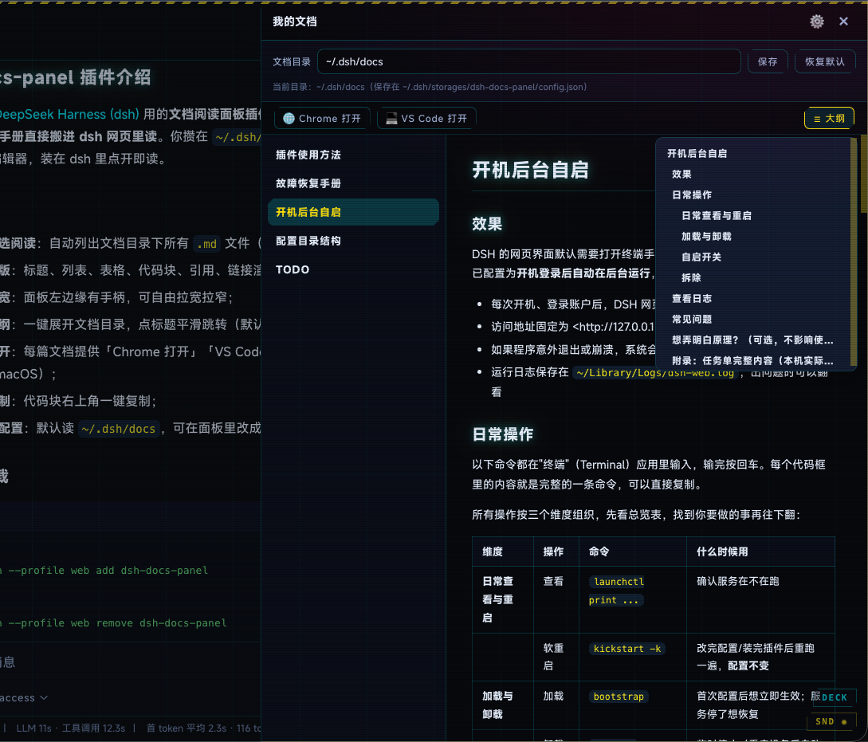Click the ~/.dsh/docs inline code in left page
This screenshot has width=868, height=742.
click(119, 429)
